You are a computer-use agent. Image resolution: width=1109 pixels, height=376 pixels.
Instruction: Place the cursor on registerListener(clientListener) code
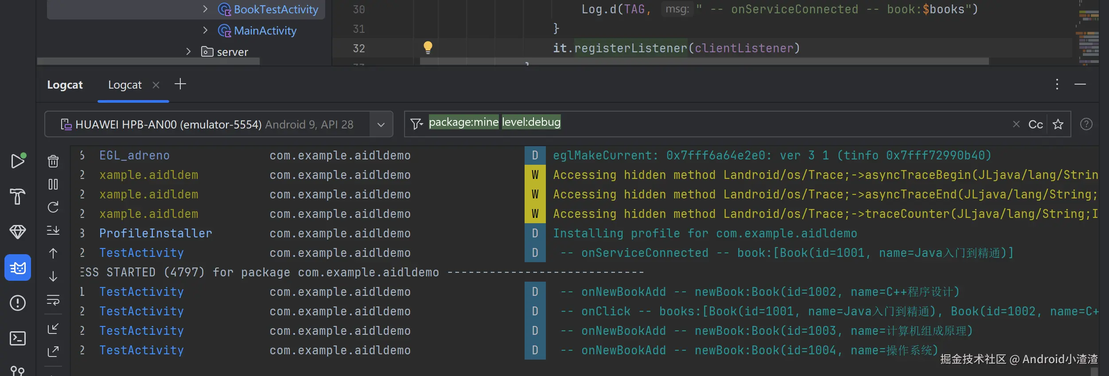[x=687, y=48]
